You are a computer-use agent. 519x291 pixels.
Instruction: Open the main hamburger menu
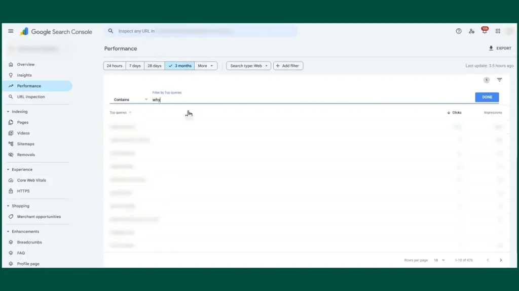[11, 31]
